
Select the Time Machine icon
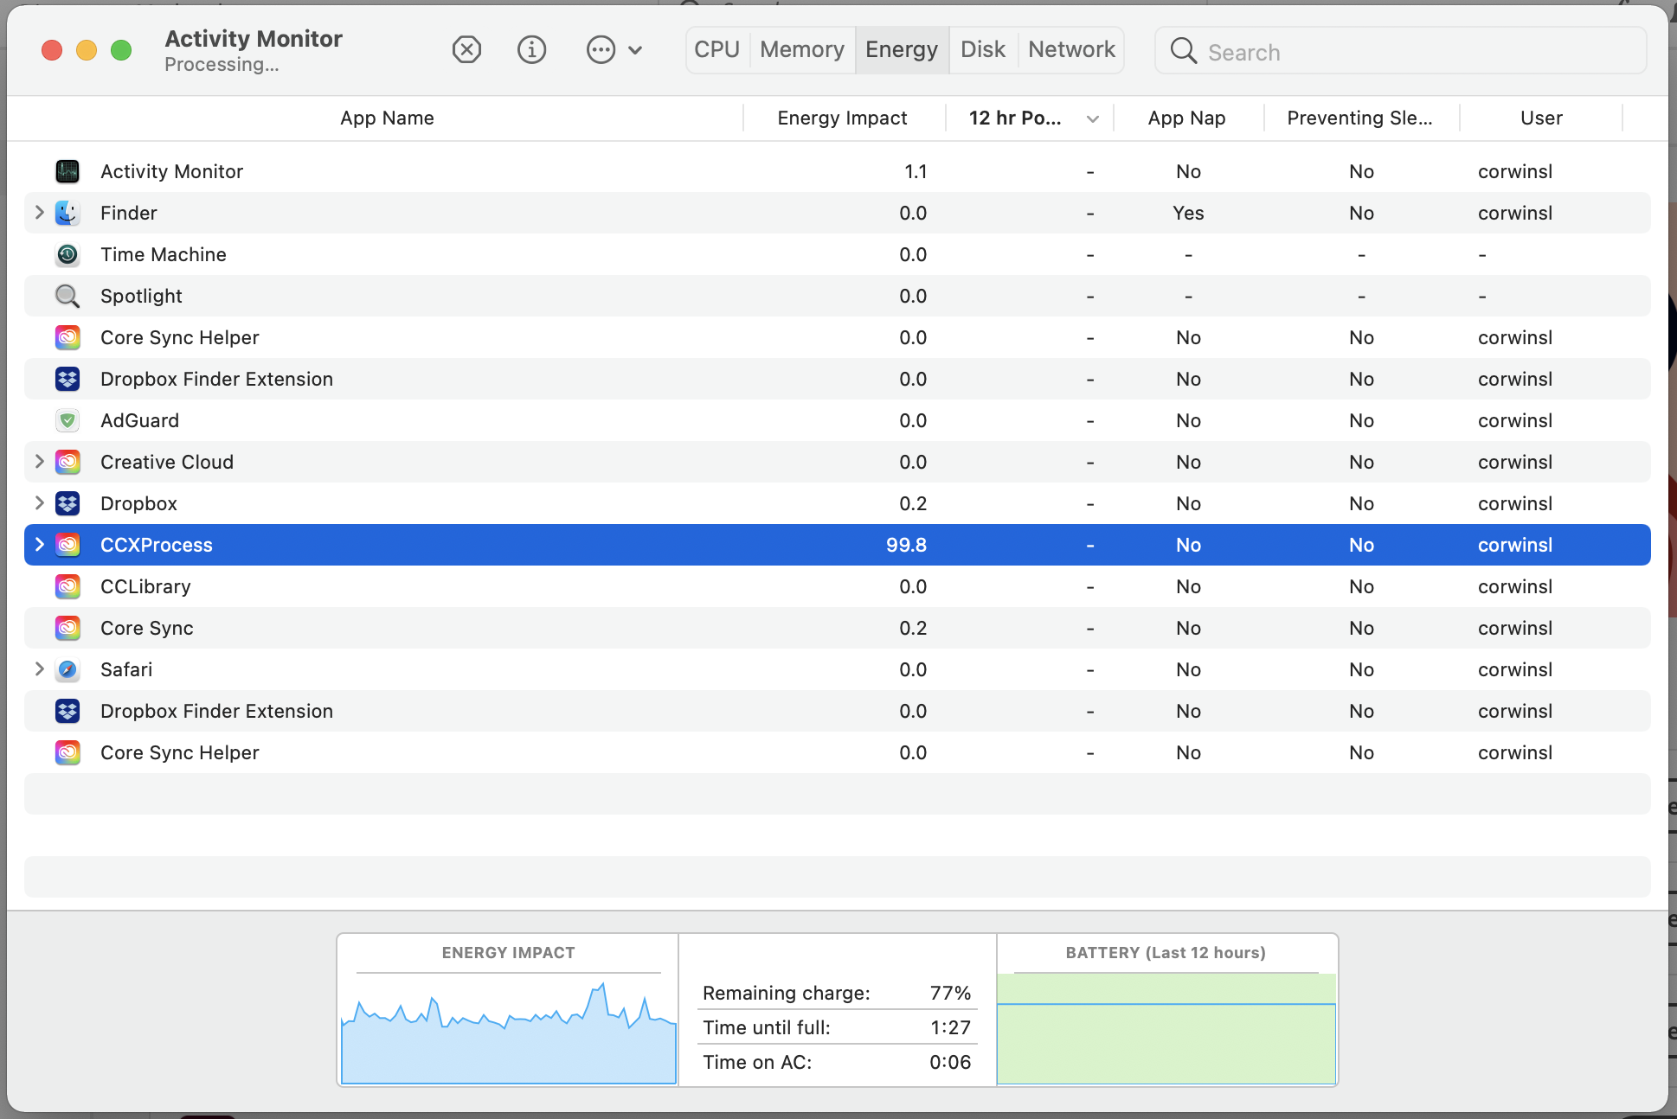[x=67, y=254]
